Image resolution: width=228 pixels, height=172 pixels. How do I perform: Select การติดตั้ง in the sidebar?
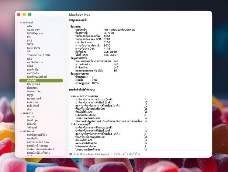click(32, 138)
